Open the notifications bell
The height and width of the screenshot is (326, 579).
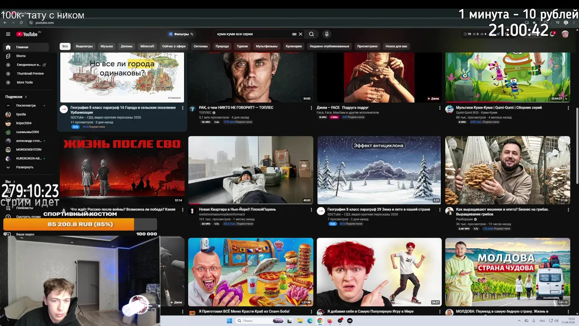tap(553, 34)
